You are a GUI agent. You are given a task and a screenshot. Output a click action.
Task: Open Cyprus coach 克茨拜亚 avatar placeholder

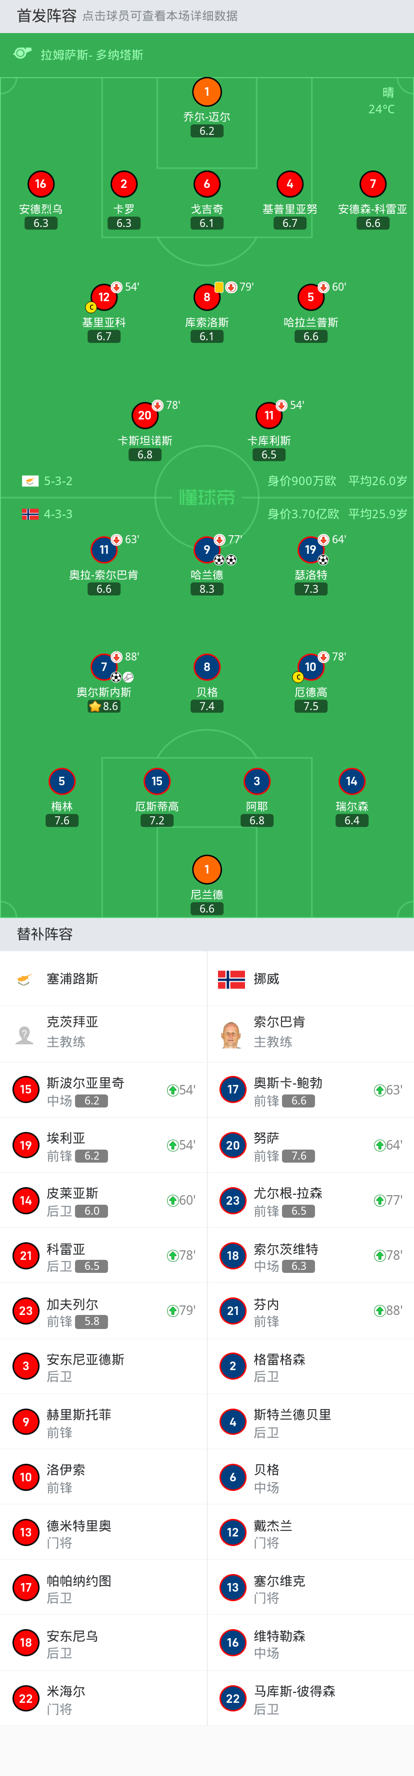point(25,1033)
